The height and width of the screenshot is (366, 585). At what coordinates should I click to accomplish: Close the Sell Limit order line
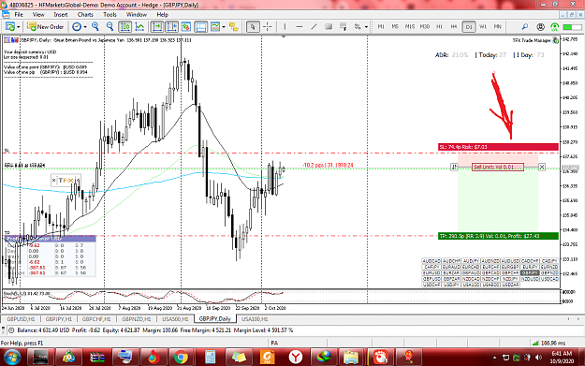tap(542, 167)
